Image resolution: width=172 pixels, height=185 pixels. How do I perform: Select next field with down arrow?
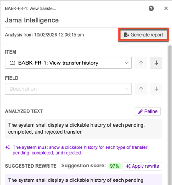156,89
